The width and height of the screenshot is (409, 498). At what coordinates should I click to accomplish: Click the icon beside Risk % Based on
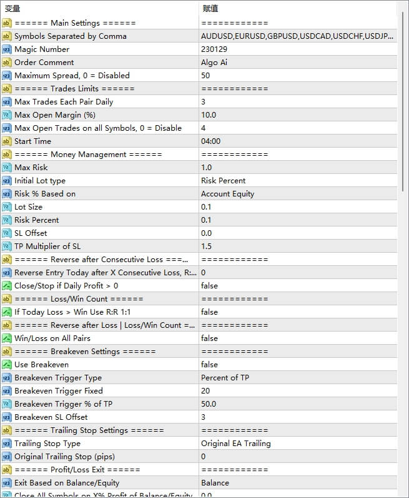pos(6,194)
